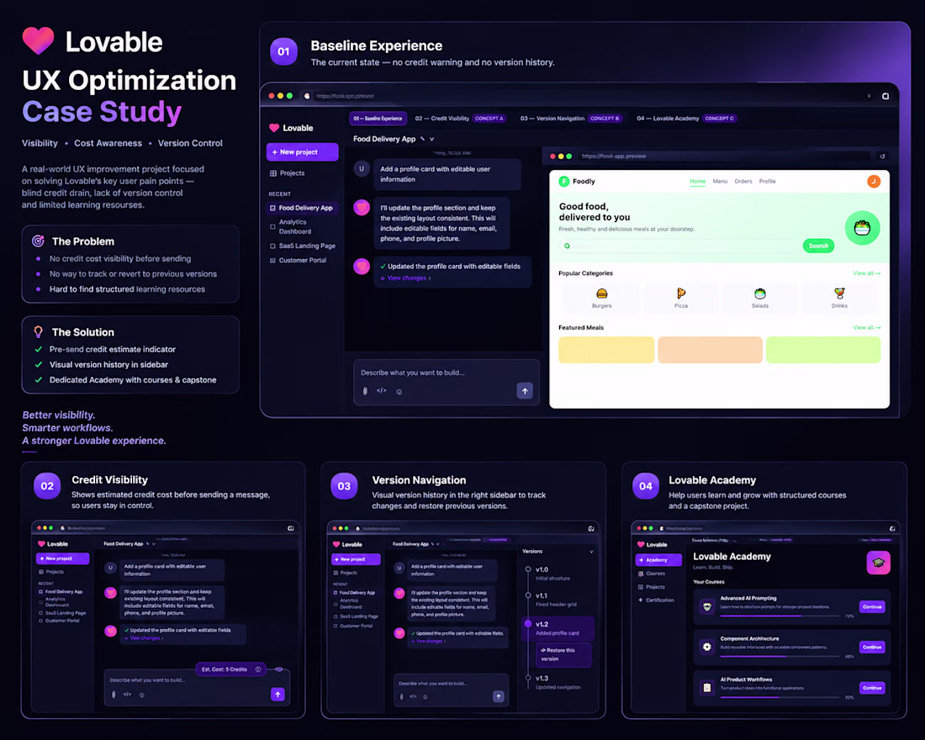Viewport: 925px width, 740px height.
Task: Switch to 04 Lovable Academy tab
Action: pyautogui.click(x=686, y=119)
